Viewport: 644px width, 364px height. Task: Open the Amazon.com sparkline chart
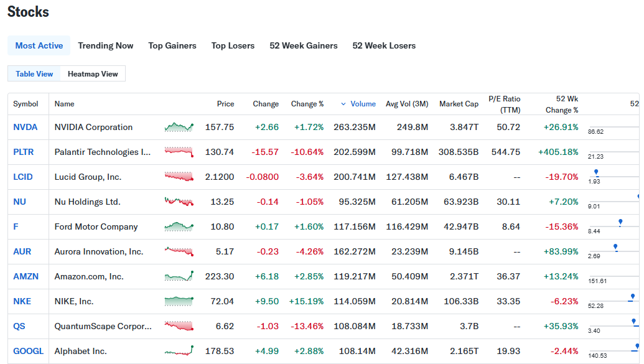(x=179, y=276)
